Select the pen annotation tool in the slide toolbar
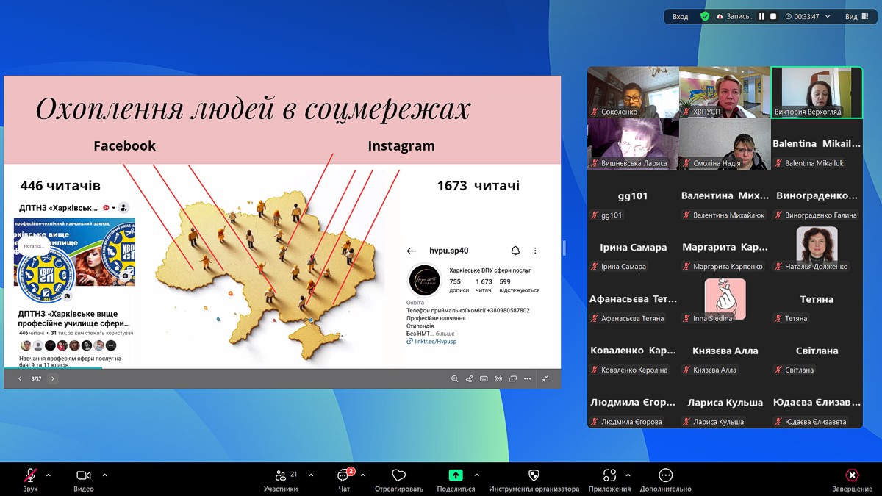Viewport: 882px width, 496px height. [x=469, y=379]
